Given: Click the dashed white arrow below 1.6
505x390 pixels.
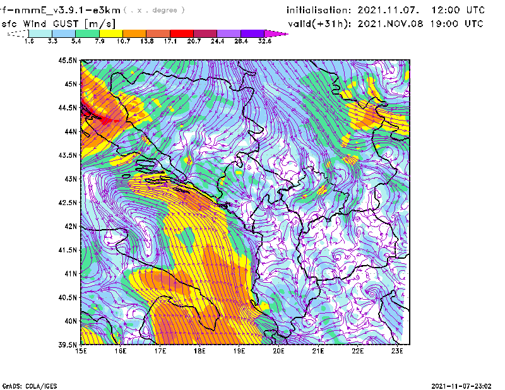Looking at the screenshot, I should click(x=18, y=33).
